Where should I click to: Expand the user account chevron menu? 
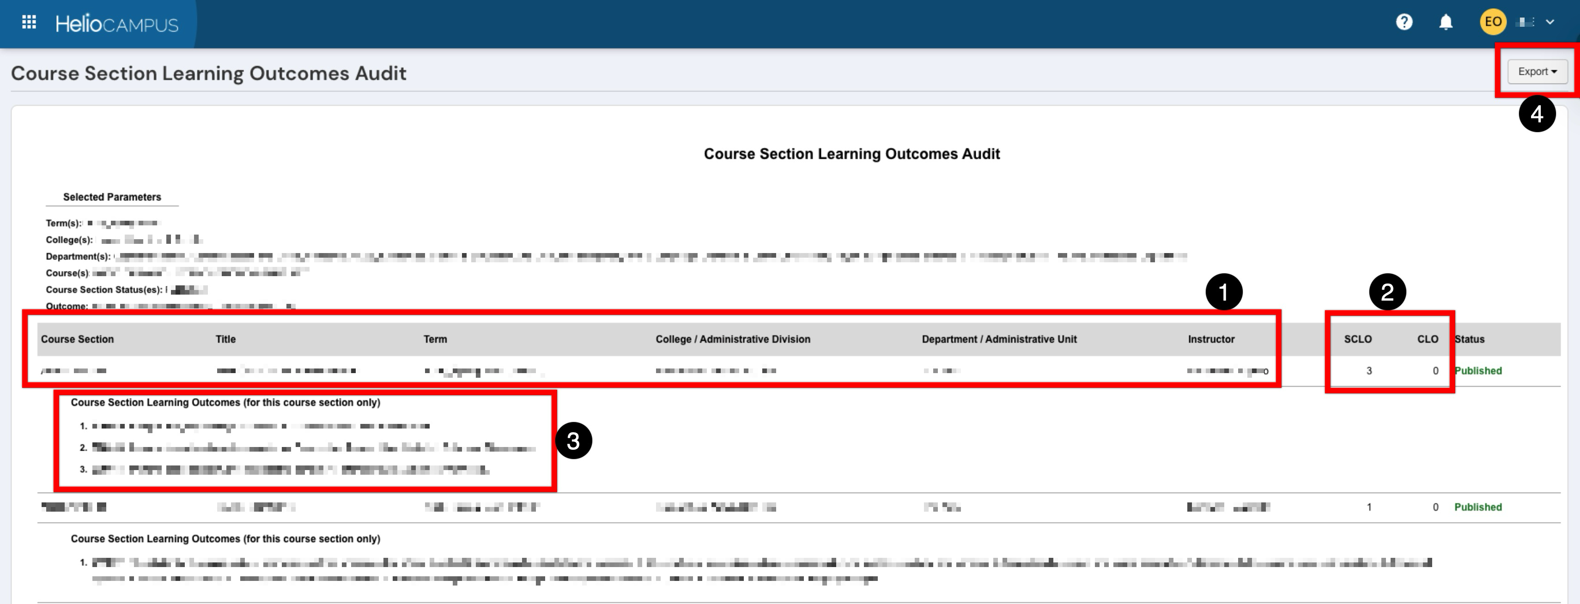point(1550,22)
